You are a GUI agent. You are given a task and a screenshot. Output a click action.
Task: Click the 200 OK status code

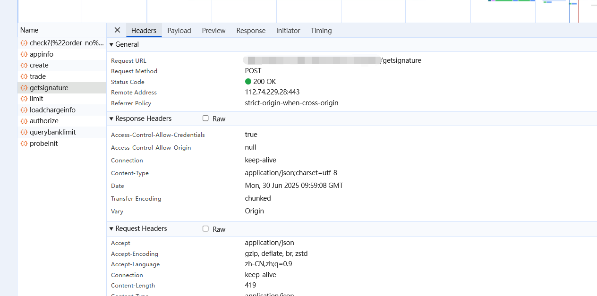(x=264, y=82)
